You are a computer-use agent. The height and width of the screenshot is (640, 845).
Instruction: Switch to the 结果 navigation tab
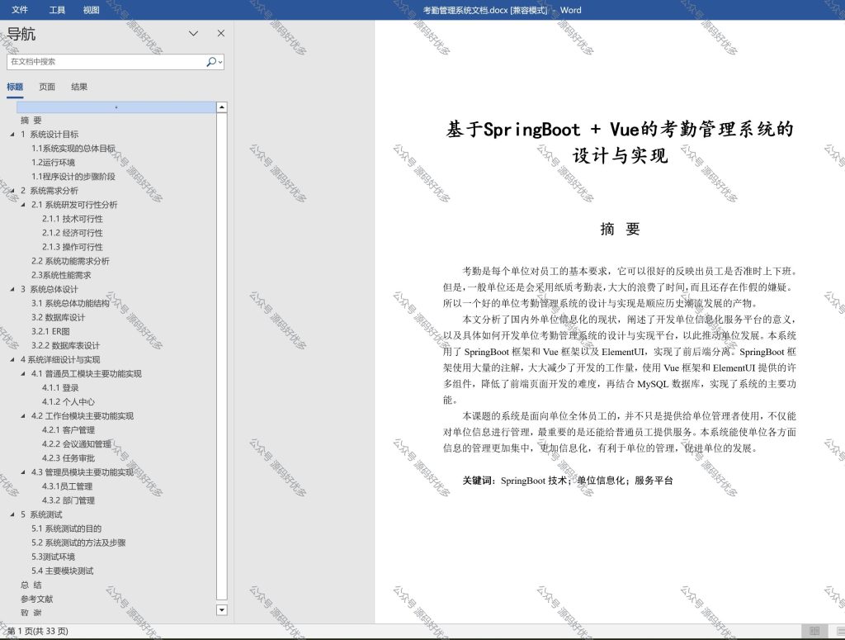click(x=79, y=87)
